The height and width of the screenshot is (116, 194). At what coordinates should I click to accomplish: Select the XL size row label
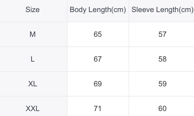pyautogui.click(x=33, y=84)
